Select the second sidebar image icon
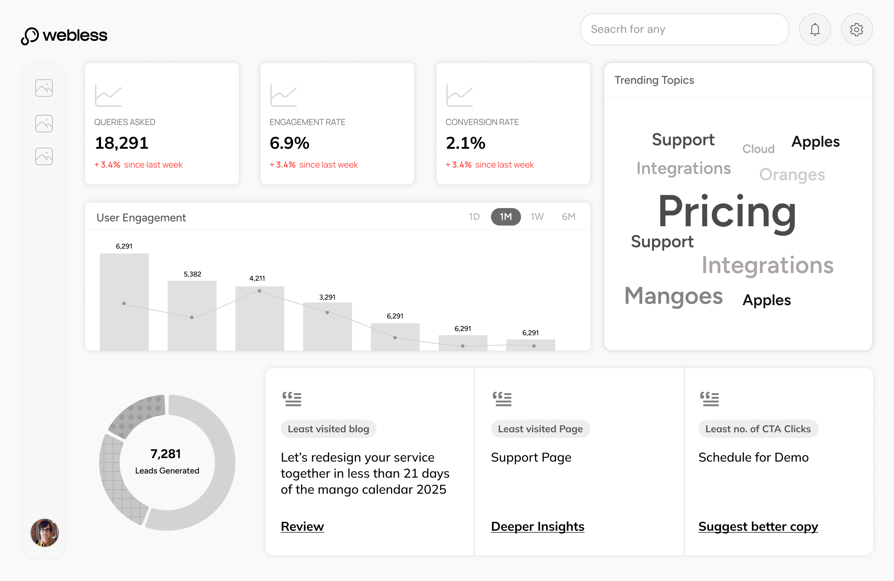The image size is (894, 581). (44, 123)
